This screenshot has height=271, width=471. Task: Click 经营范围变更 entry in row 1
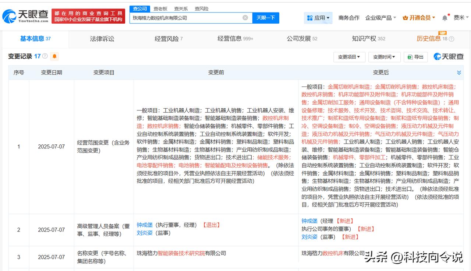coord(103,147)
